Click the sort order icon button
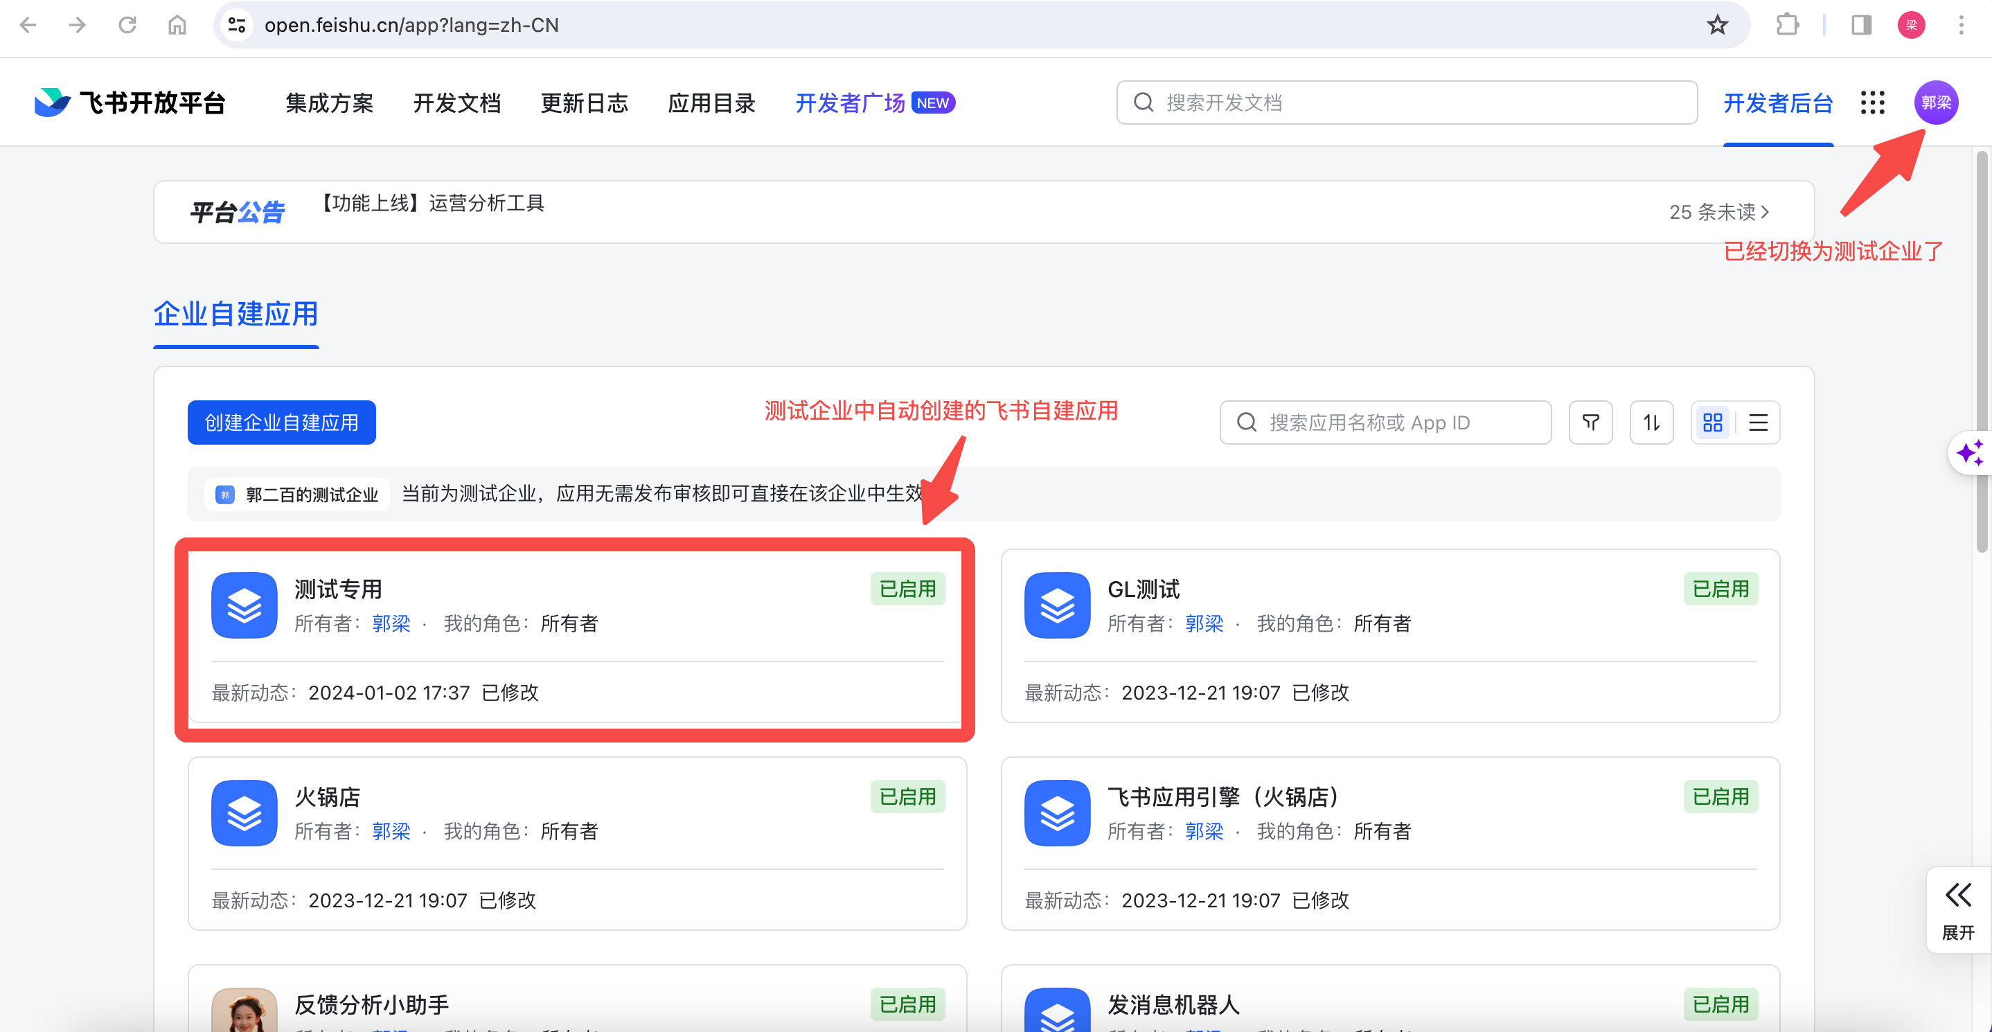This screenshot has height=1032, width=1992. pyautogui.click(x=1651, y=422)
